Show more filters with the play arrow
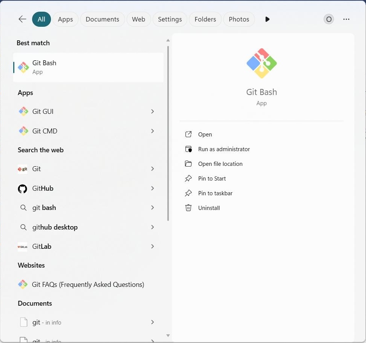 pos(267,19)
